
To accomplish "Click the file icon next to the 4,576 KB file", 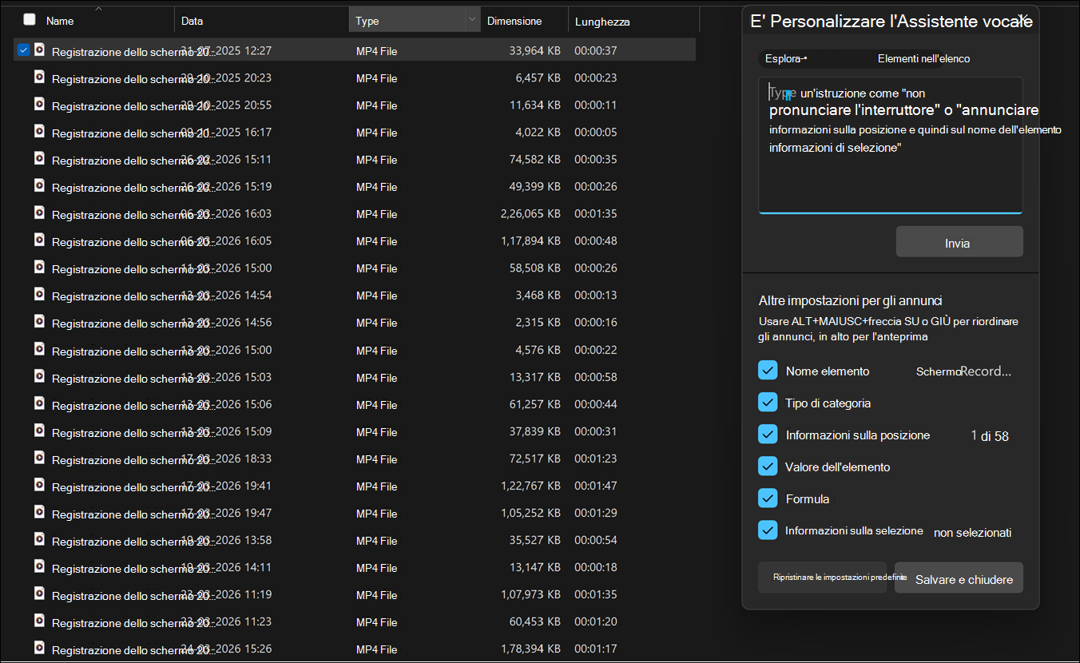I will [x=38, y=349].
